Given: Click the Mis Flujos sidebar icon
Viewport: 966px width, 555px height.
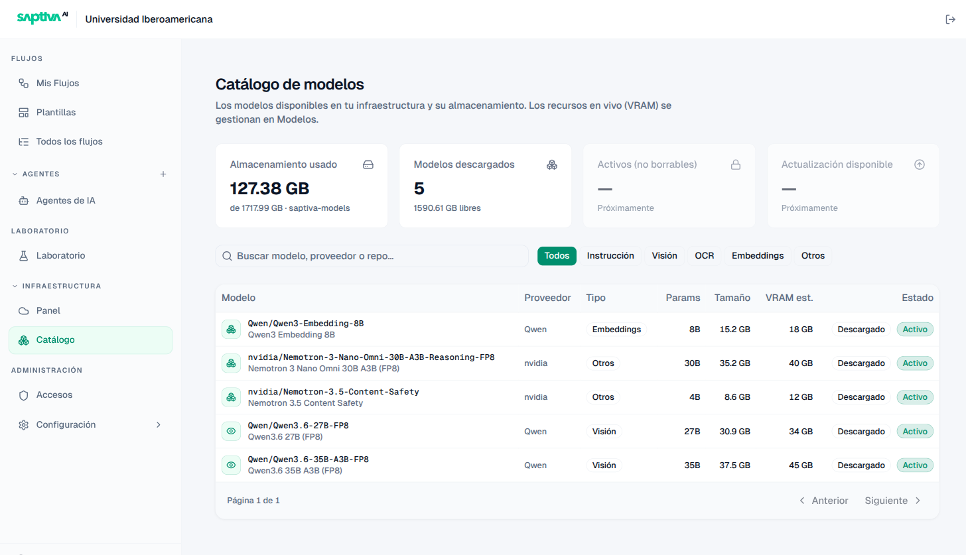Looking at the screenshot, I should [x=23, y=84].
